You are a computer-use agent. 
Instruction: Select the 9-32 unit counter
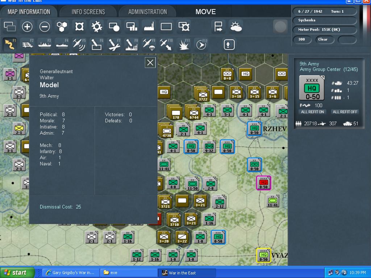209,147
